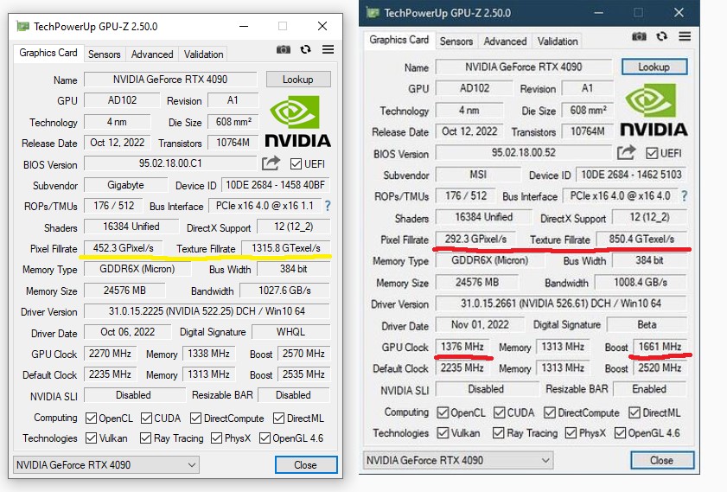Click Lookup button in right window
Screen dimensions: 727x492
pyautogui.click(x=654, y=67)
